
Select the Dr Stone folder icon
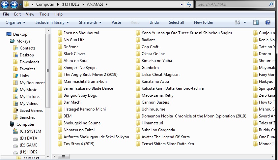pyautogui.click(x=60, y=47)
